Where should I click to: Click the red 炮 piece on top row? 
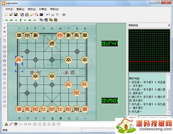click(x=60, y=35)
